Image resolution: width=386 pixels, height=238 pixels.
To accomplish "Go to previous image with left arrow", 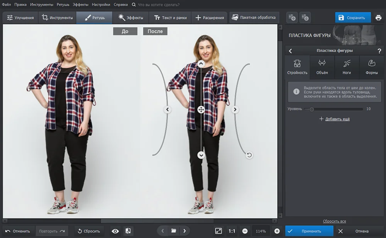I will click(x=163, y=231).
